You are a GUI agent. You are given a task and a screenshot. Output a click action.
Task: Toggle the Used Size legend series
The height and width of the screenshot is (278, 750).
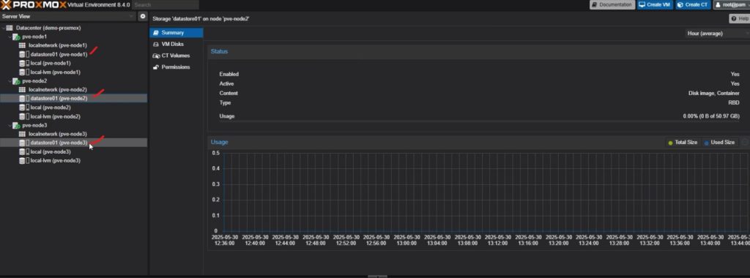click(719, 143)
